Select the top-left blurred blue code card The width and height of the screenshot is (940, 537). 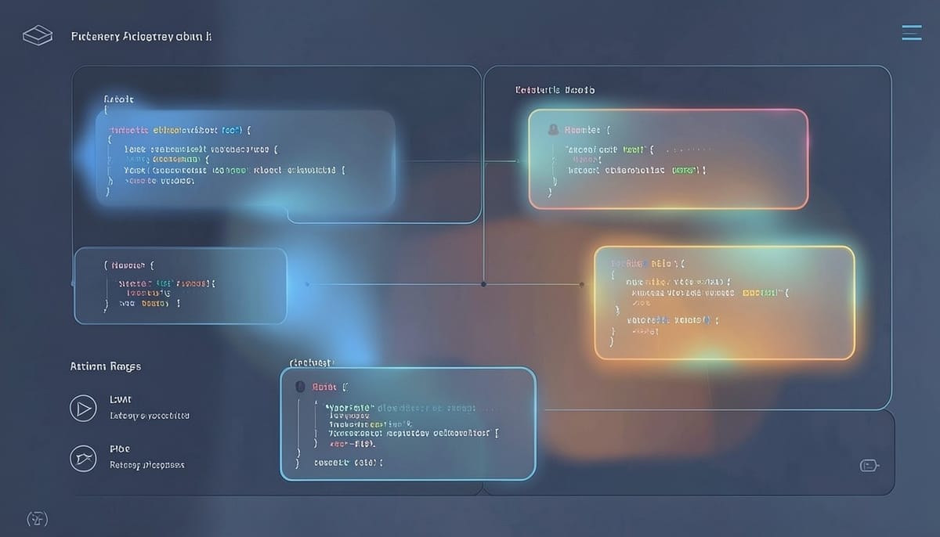point(245,159)
